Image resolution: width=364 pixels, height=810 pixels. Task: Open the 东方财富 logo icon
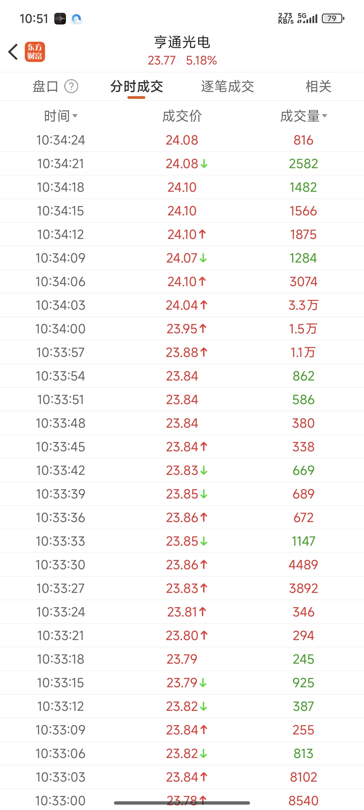pyautogui.click(x=35, y=52)
